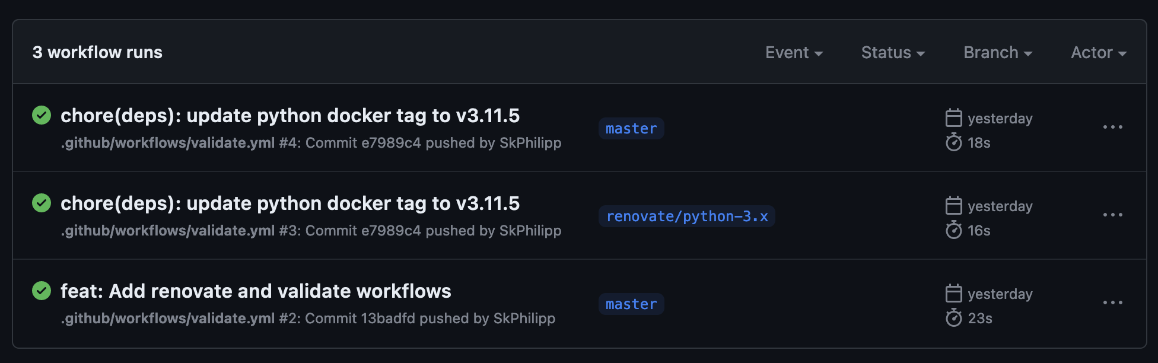Viewport: 1158px width, 363px height.
Task: Click the green success icon for workflow run #4
Action: pos(40,116)
